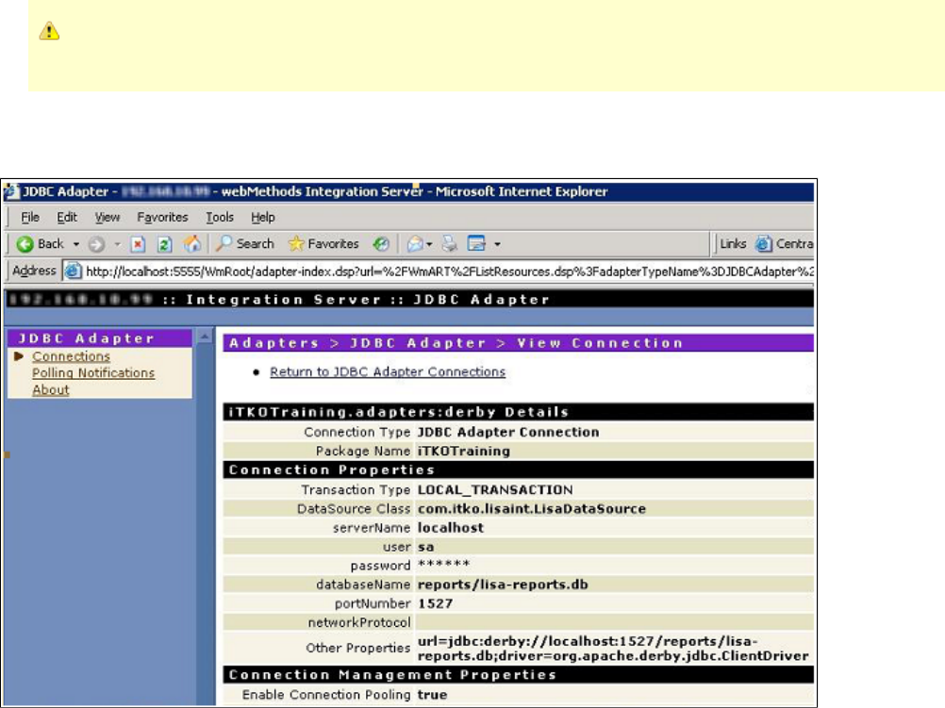Open the Back history dropdown arrow
The height and width of the screenshot is (708, 945).
pyautogui.click(x=76, y=244)
